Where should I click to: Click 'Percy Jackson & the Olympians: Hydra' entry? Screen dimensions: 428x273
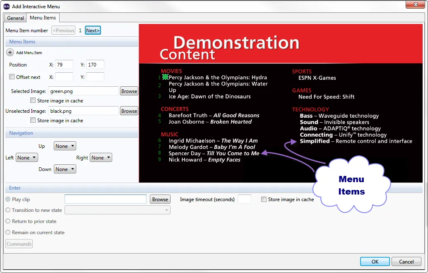(218, 77)
